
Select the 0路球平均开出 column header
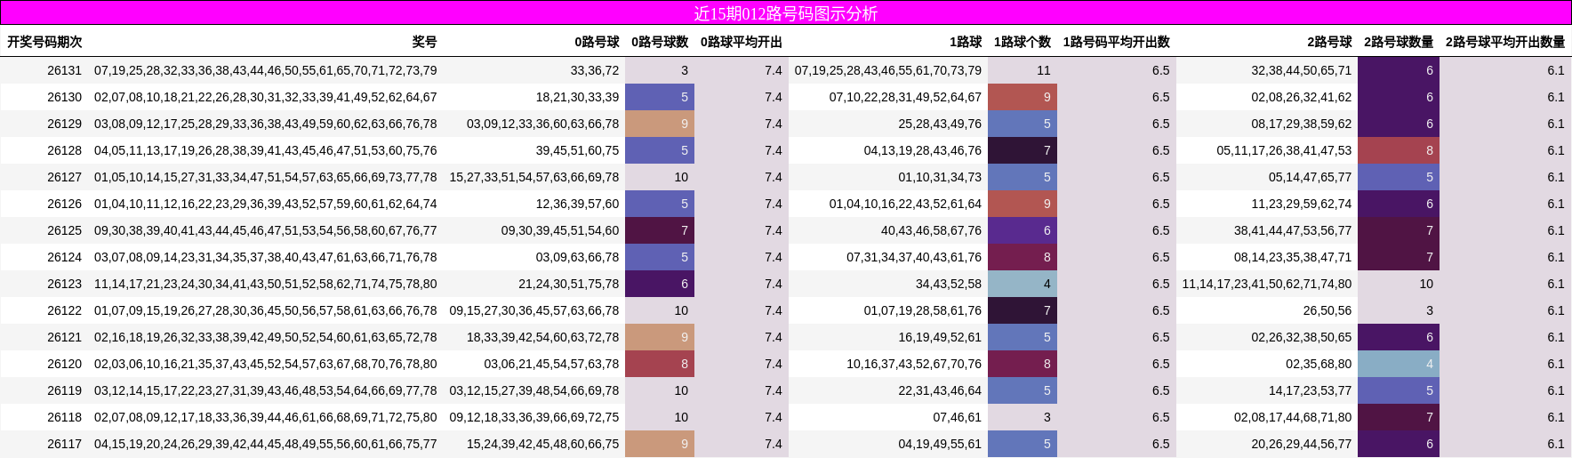(742, 42)
